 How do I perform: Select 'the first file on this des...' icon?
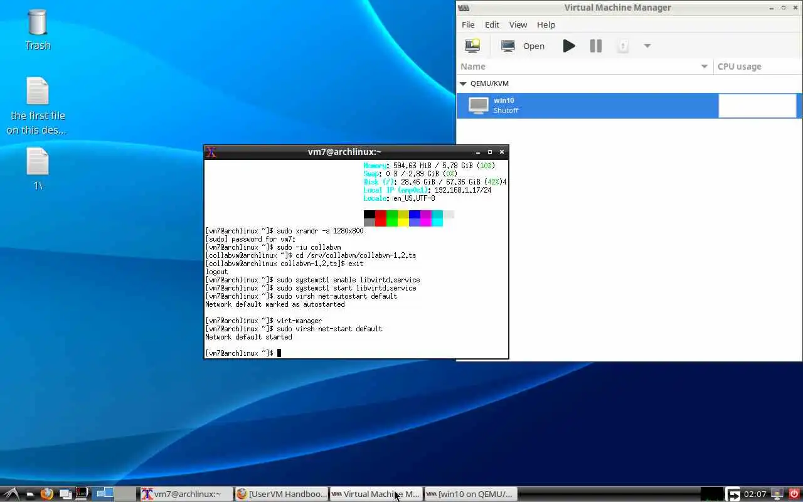[x=37, y=105]
